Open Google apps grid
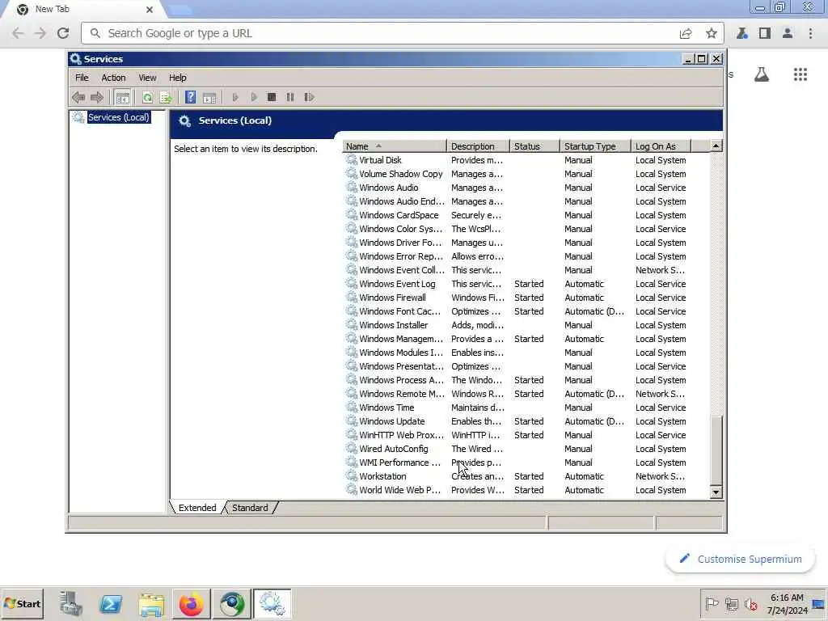This screenshot has width=828, height=621. (801, 74)
